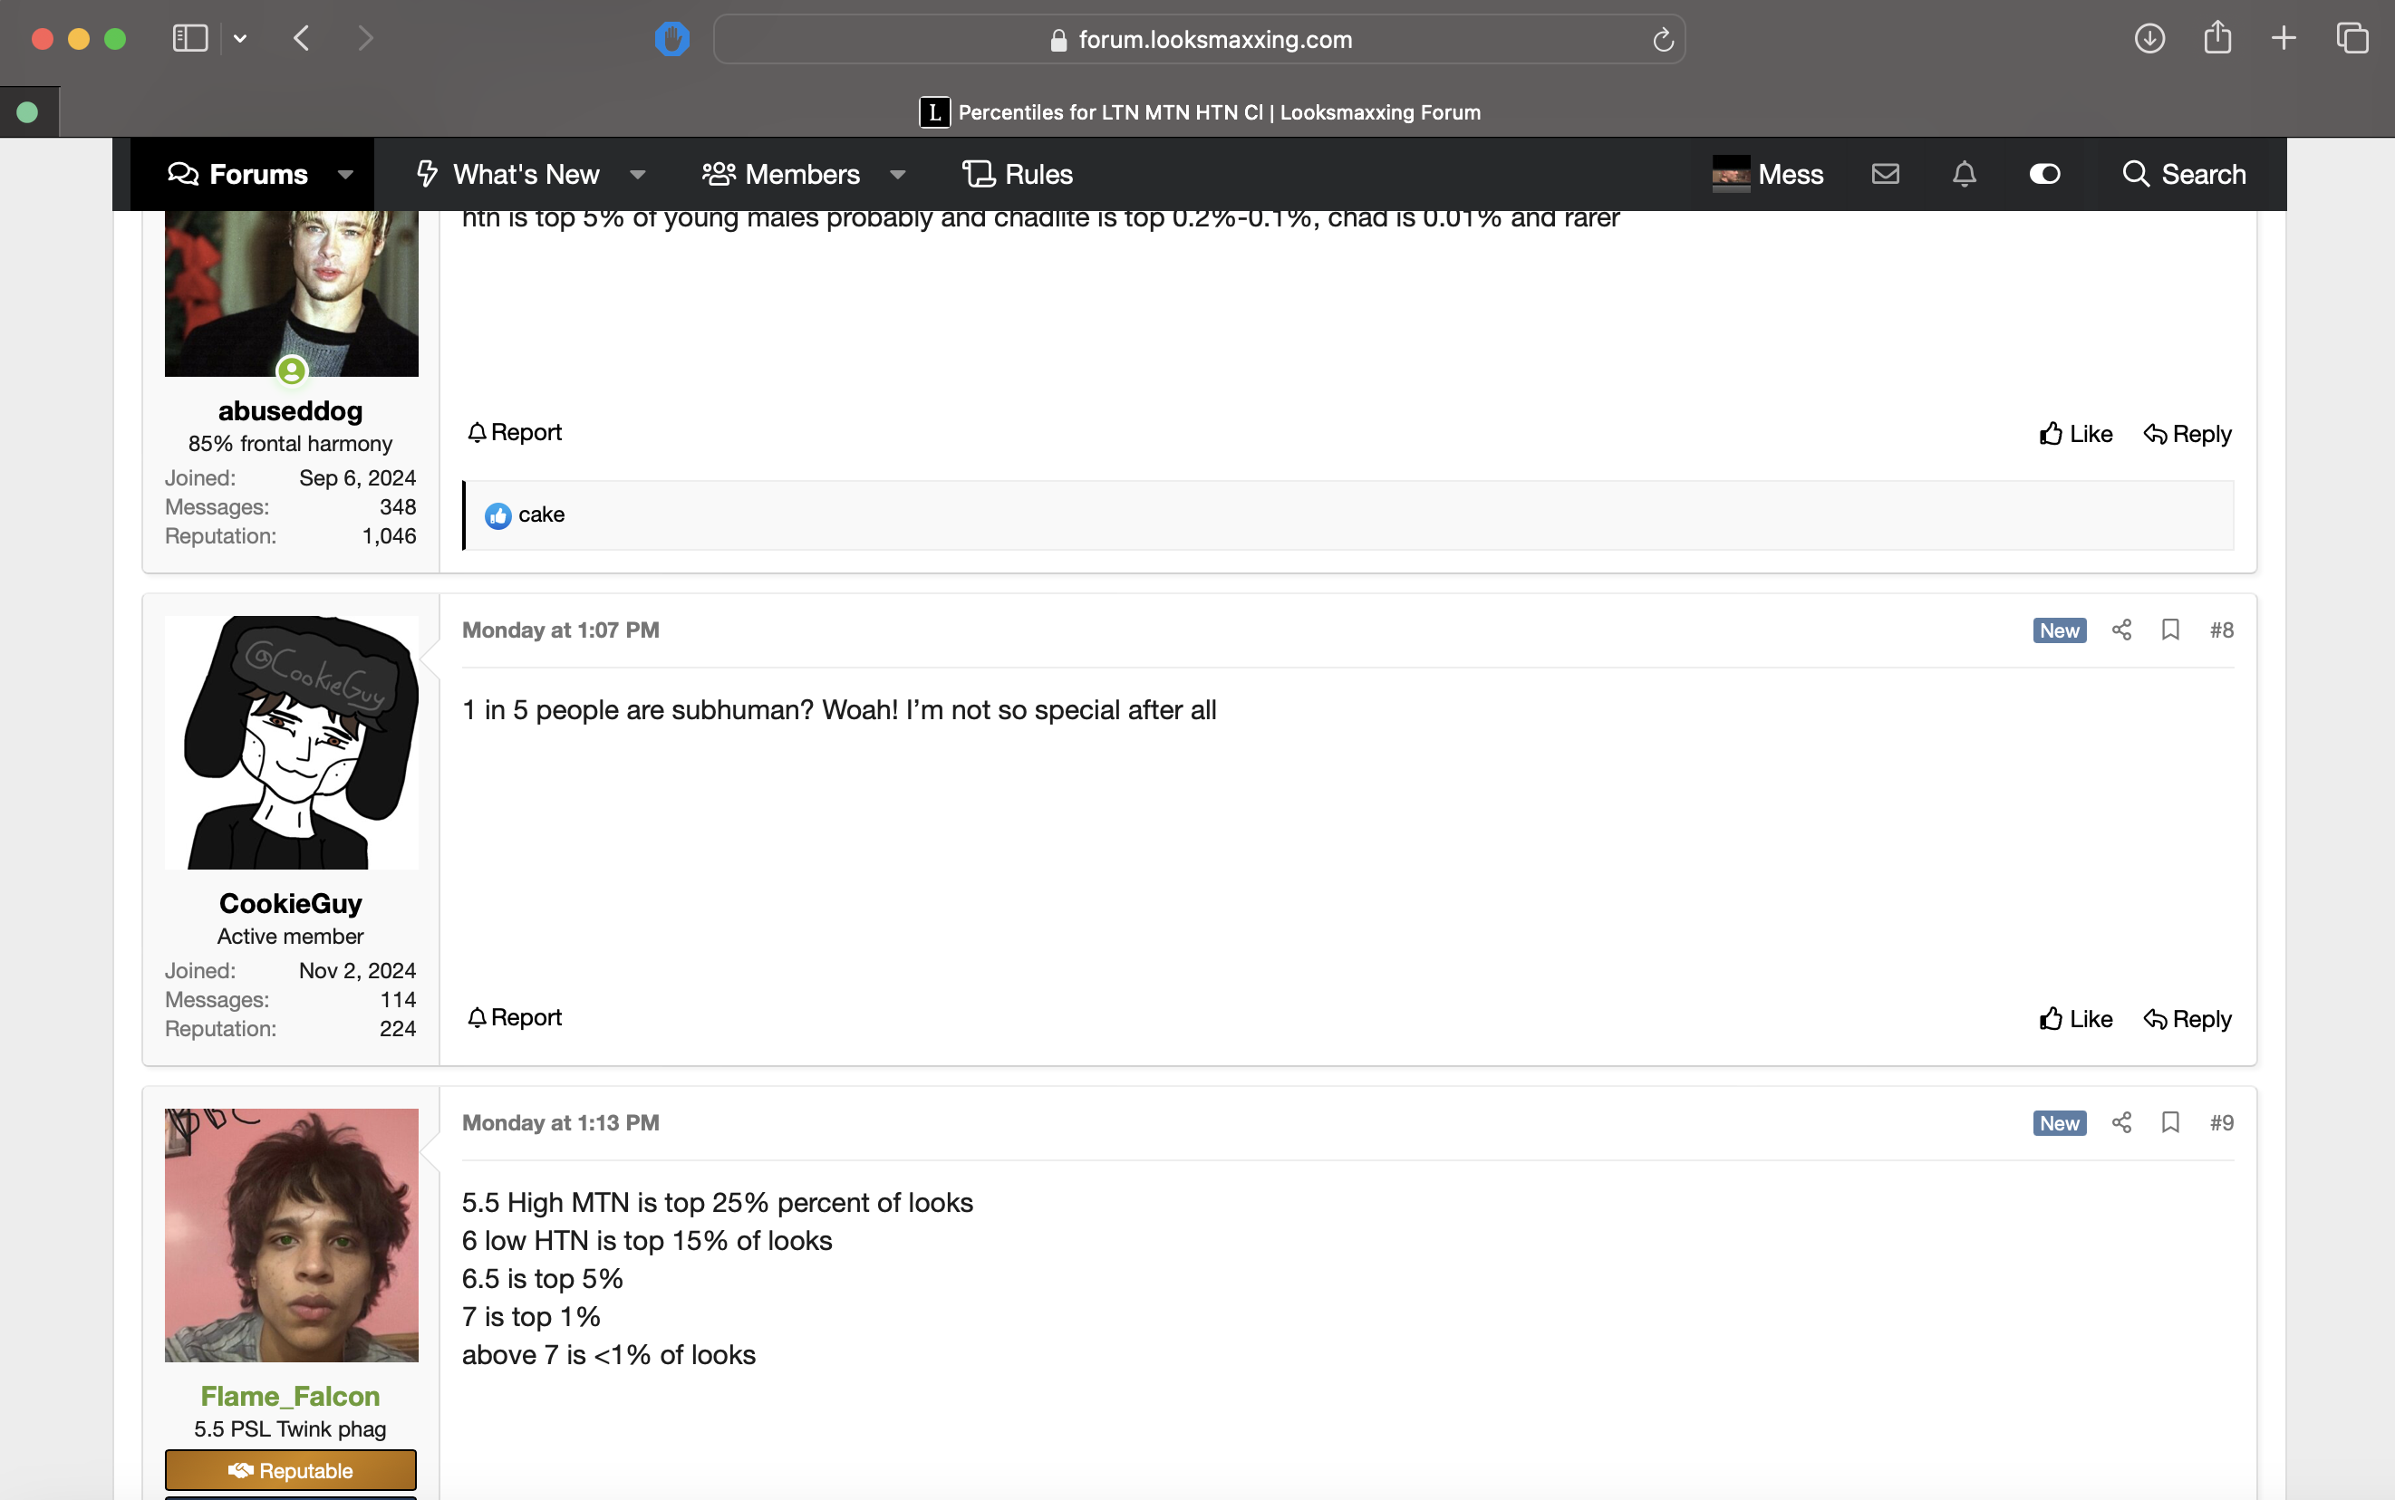Reload the page in address bar
The width and height of the screenshot is (2395, 1500).
(1663, 40)
